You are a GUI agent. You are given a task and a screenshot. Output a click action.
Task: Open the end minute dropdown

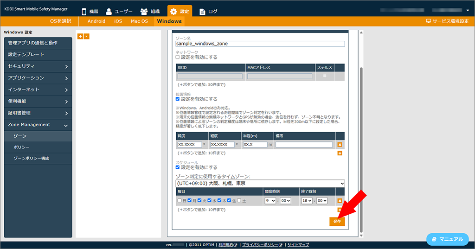[322, 200]
